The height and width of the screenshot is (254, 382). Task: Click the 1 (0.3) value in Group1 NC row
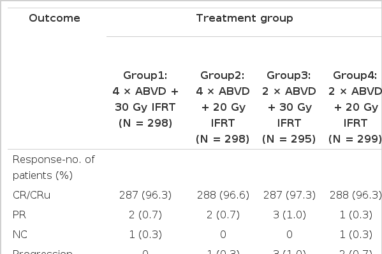145,234
